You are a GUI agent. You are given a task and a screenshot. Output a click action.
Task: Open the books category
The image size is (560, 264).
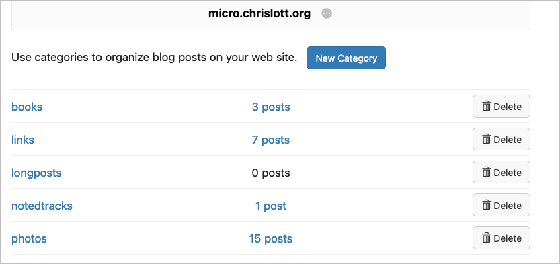click(27, 107)
